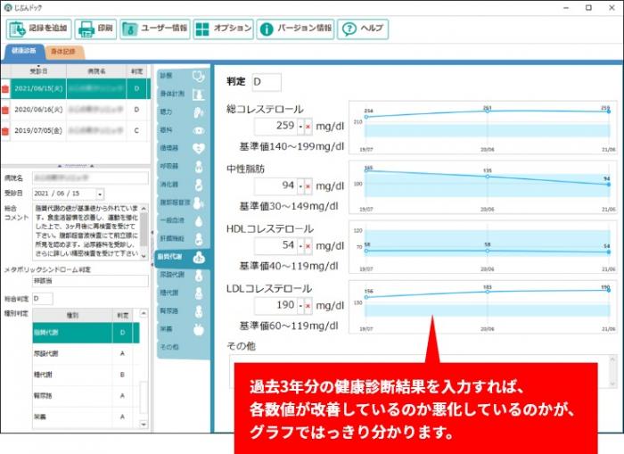Click the 判定 input field in right panel
Viewport: 624px width, 454px height.
(x=267, y=82)
